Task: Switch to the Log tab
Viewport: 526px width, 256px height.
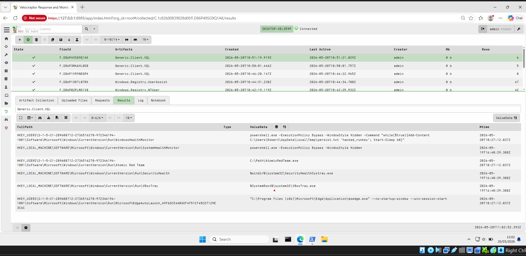Action: pyautogui.click(x=141, y=100)
